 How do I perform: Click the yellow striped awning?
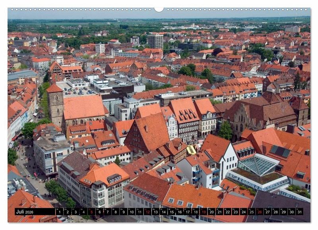coord(191,149)
